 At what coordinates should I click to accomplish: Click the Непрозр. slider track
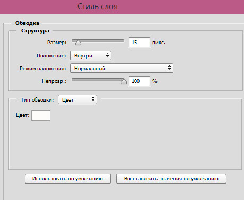(98, 80)
